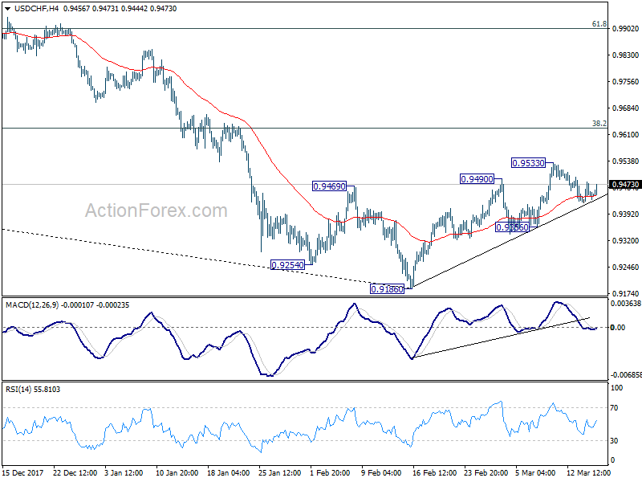
Task: Click the 16 Feb 12:00 date marker
Action: (434, 472)
